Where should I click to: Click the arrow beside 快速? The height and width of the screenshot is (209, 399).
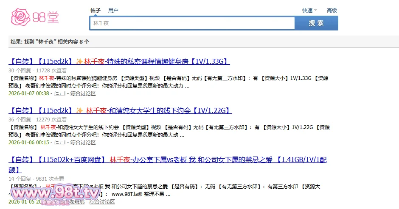click(x=316, y=11)
